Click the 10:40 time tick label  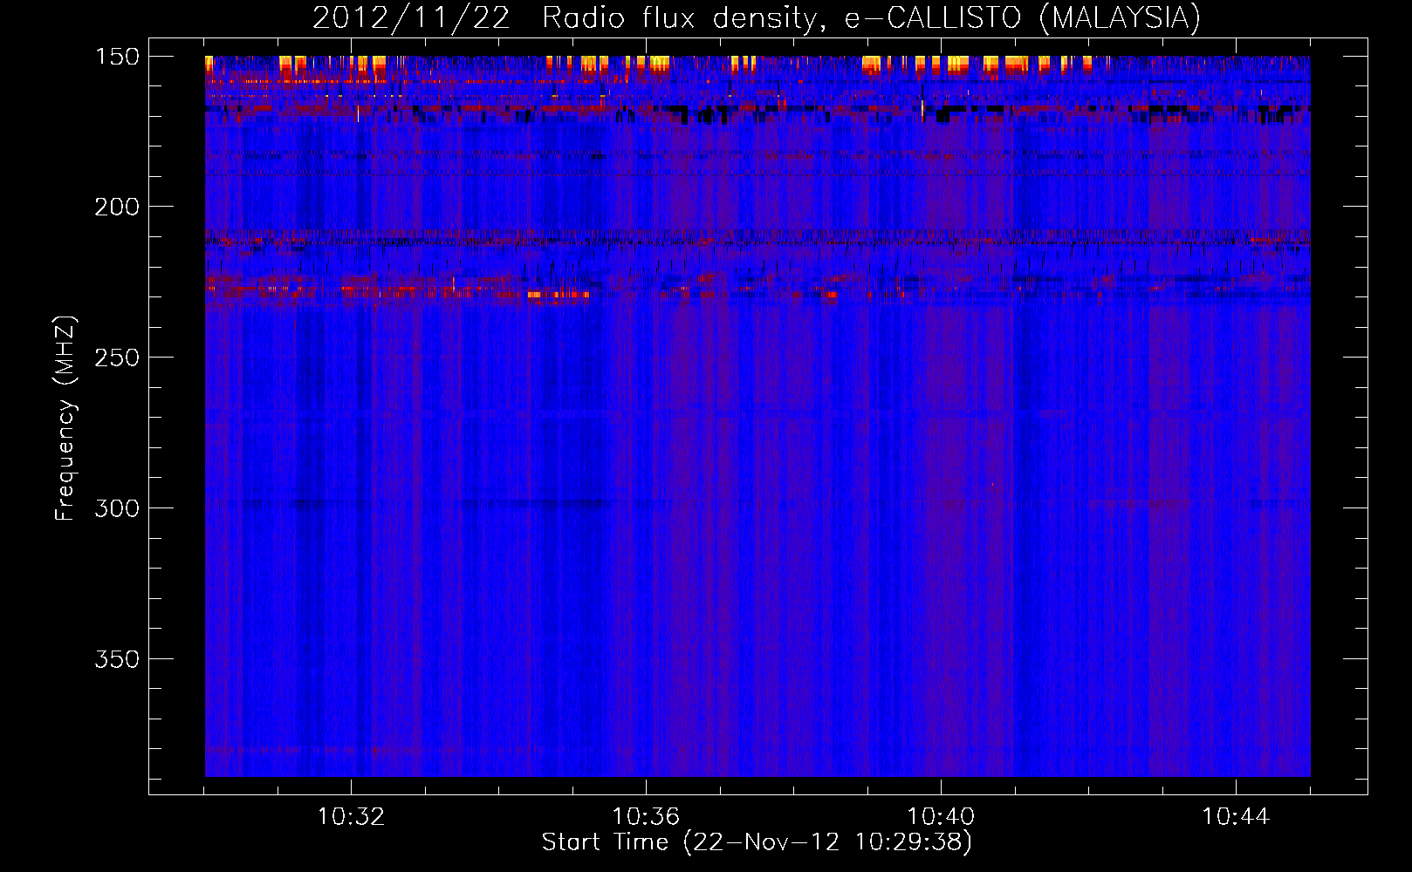(x=941, y=817)
